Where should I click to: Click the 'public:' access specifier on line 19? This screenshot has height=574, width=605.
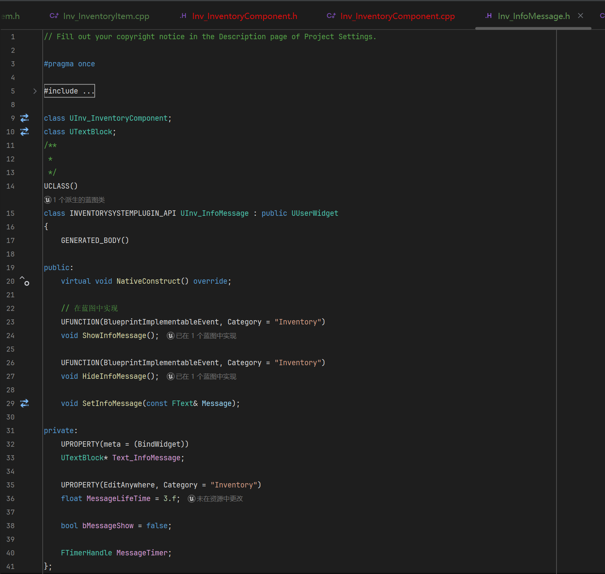[x=59, y=267]
